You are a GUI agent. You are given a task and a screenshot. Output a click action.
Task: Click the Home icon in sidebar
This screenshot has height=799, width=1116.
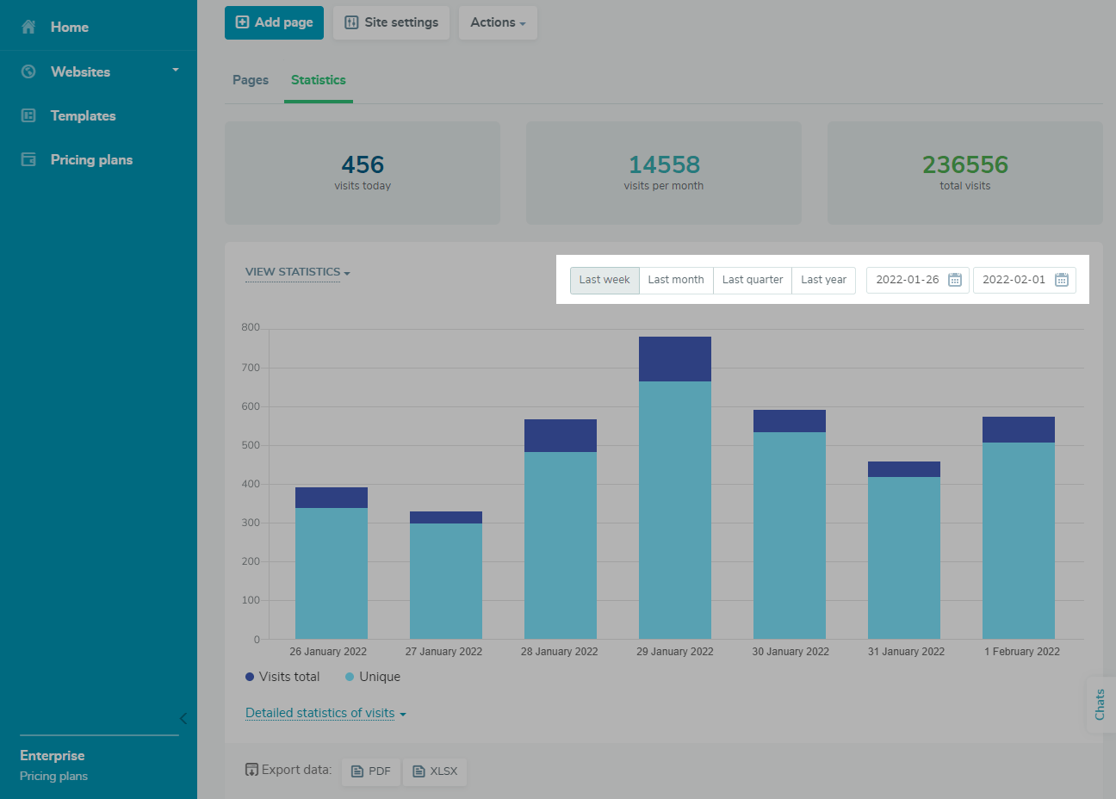(28, 27)
